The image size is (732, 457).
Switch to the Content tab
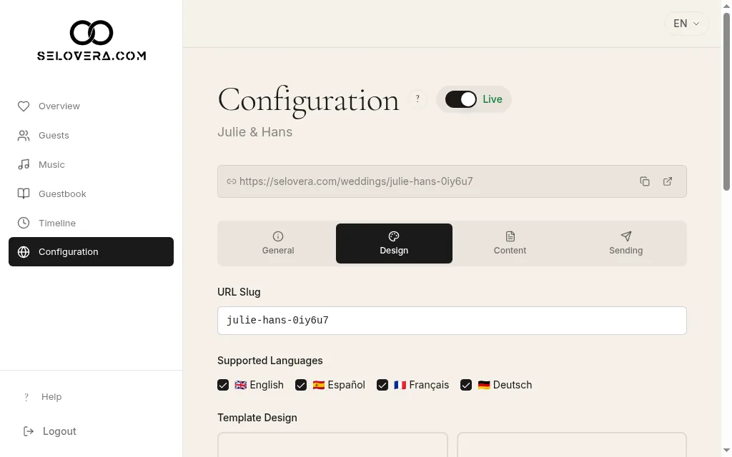coord(510,243)
